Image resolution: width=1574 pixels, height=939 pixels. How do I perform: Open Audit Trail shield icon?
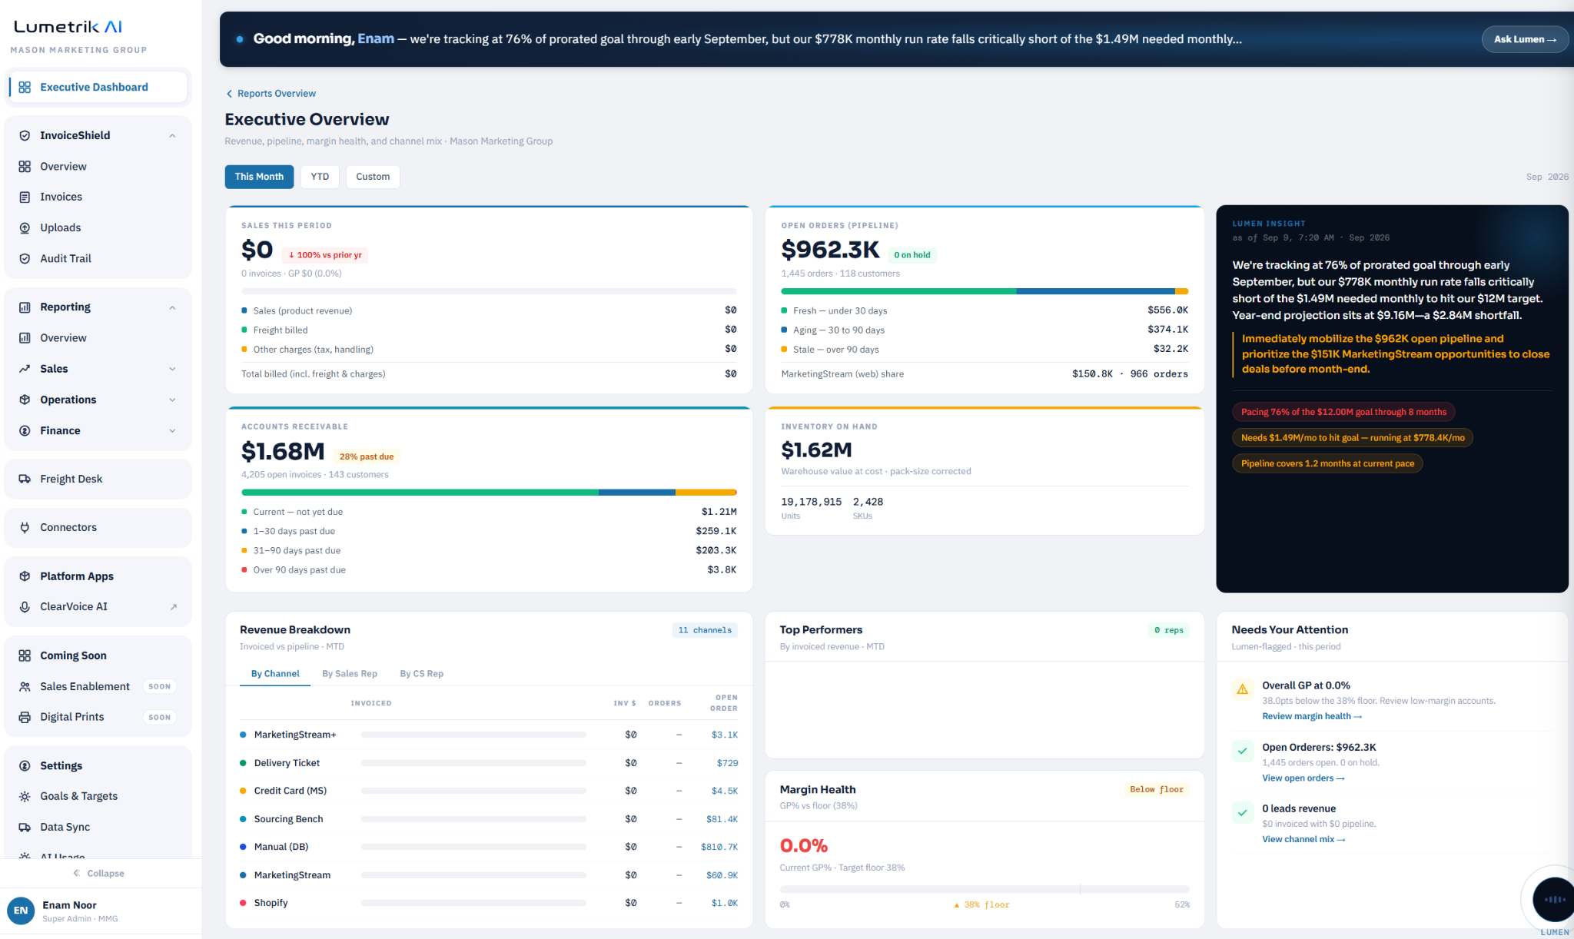pyautogui.click(x=25, y=259)
